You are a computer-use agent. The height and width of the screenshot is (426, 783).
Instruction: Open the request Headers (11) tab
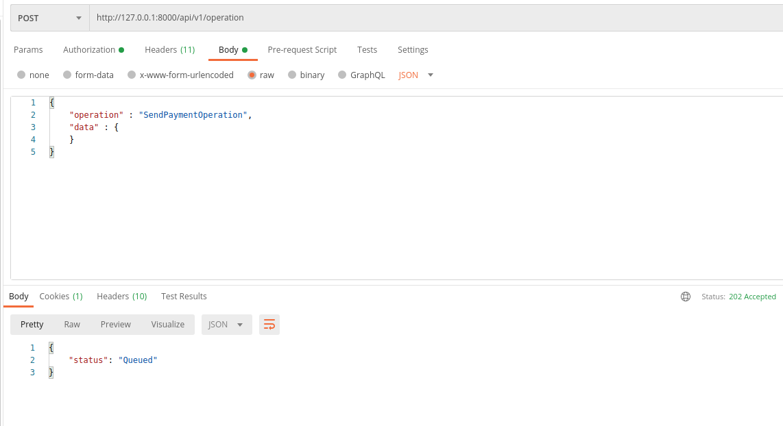point(170,50)
